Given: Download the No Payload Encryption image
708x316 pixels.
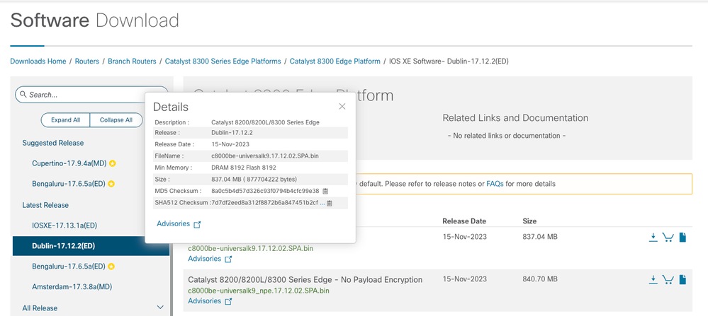Looking at the screenshot, I should coord(653,280).
